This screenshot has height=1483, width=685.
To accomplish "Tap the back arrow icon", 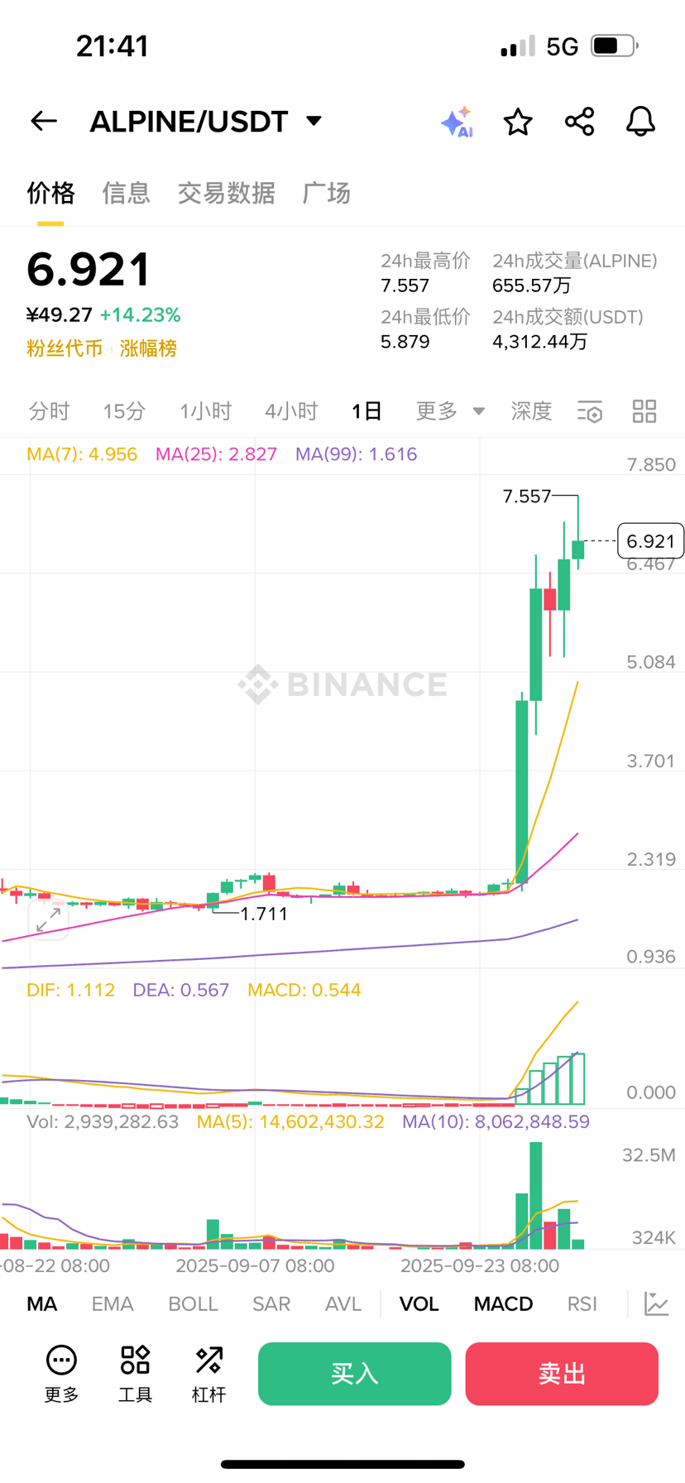I will [x=44, y=122].
